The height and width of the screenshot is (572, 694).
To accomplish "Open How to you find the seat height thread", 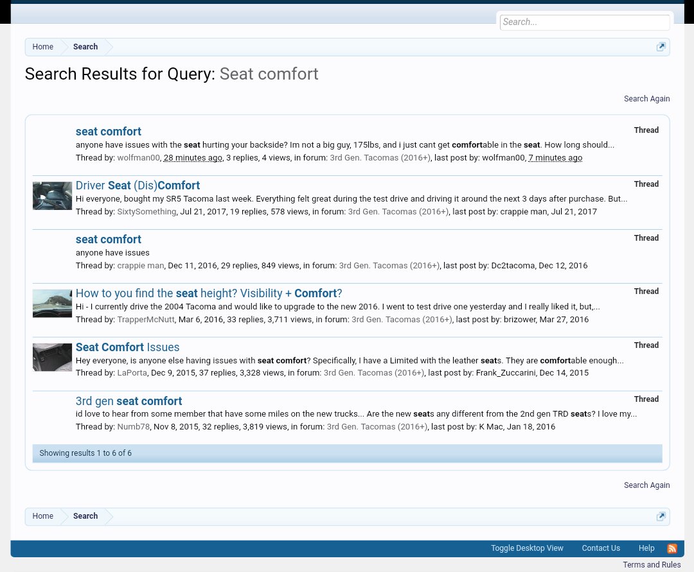I will 209,293.
